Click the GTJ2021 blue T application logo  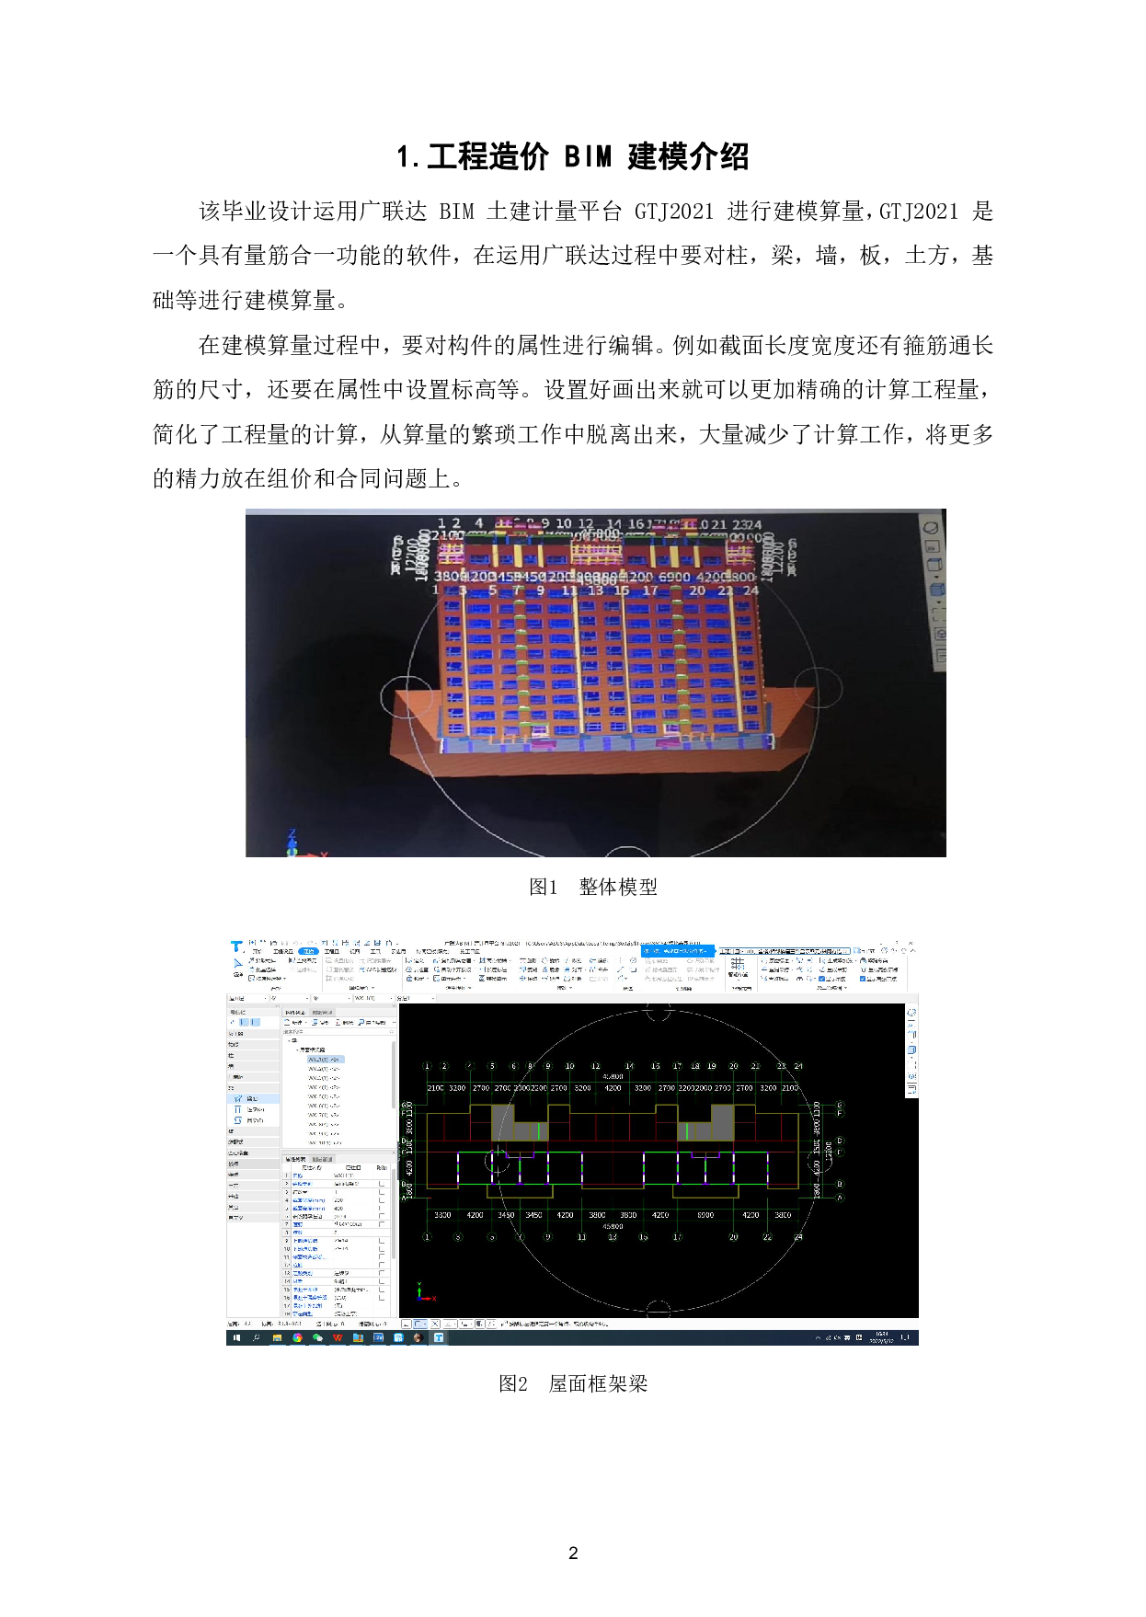point(236,946)
